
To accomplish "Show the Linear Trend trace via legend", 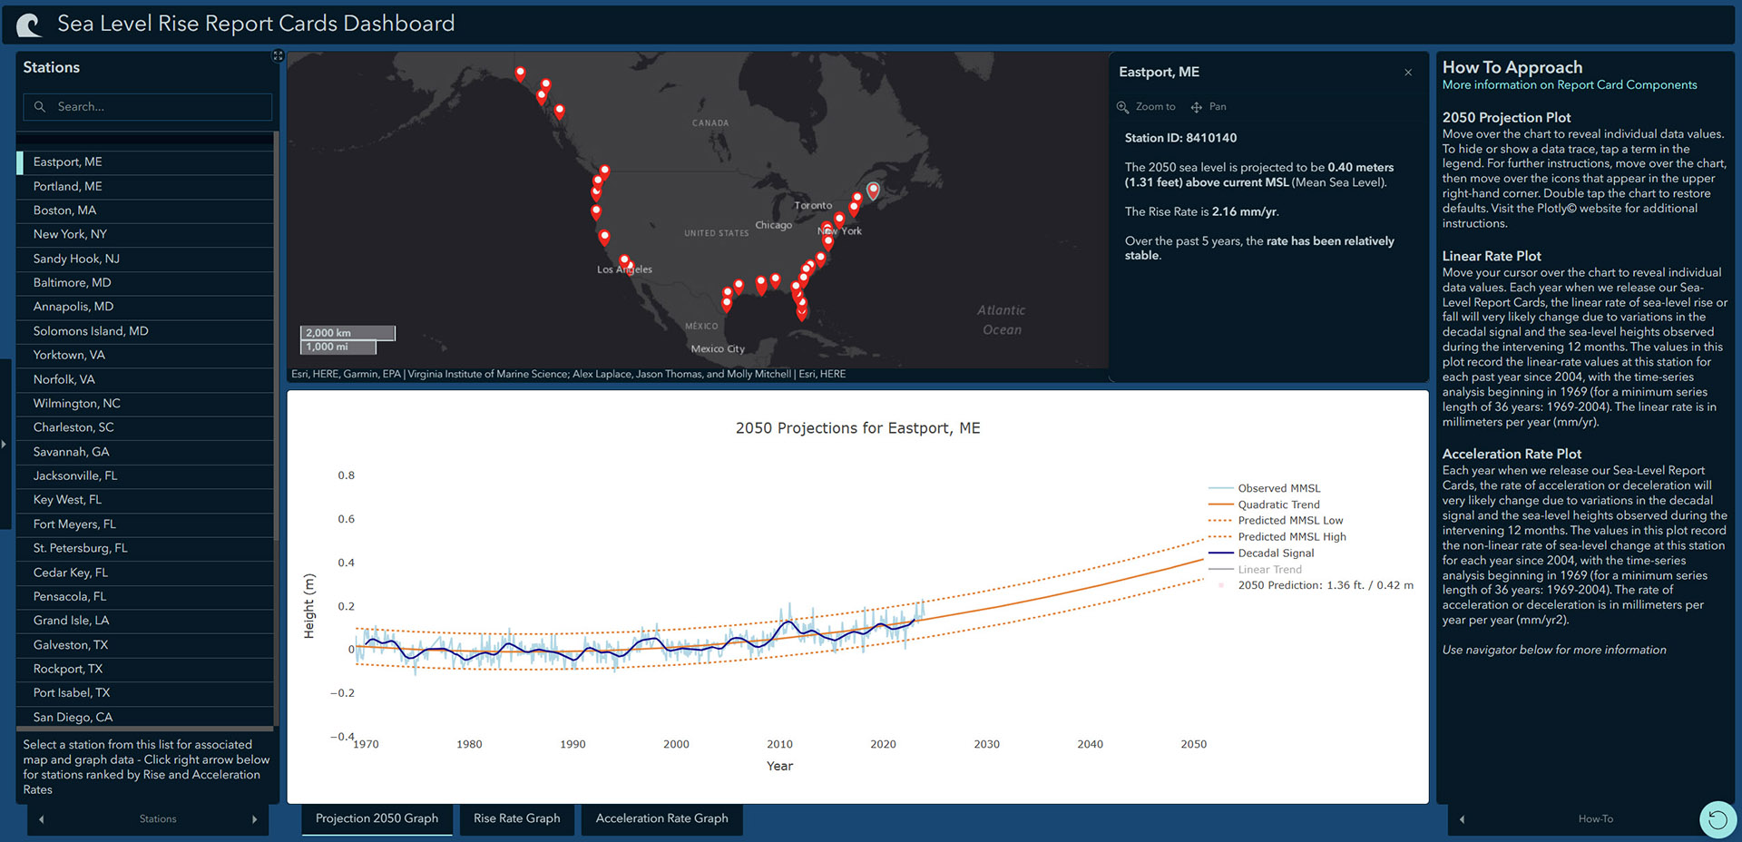I will click(1269, 570).
